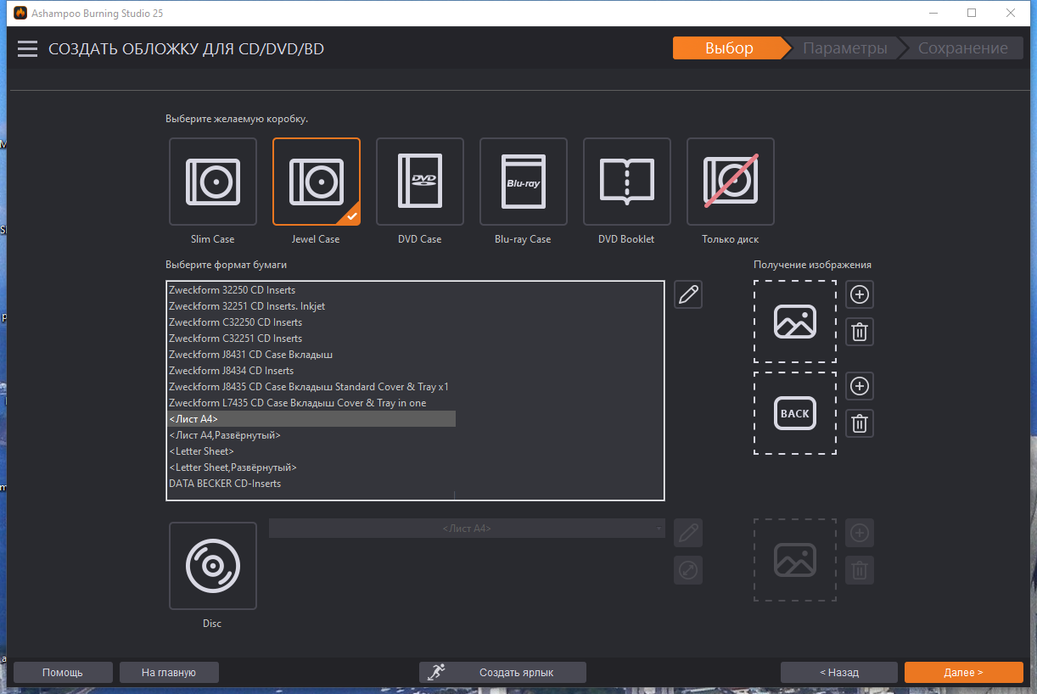
Task: Select Zweckform 32251 CD Inserts. Inkjet
Action: coord(311,306)
